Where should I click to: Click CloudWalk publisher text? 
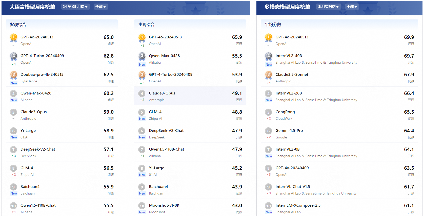point(284,118)
